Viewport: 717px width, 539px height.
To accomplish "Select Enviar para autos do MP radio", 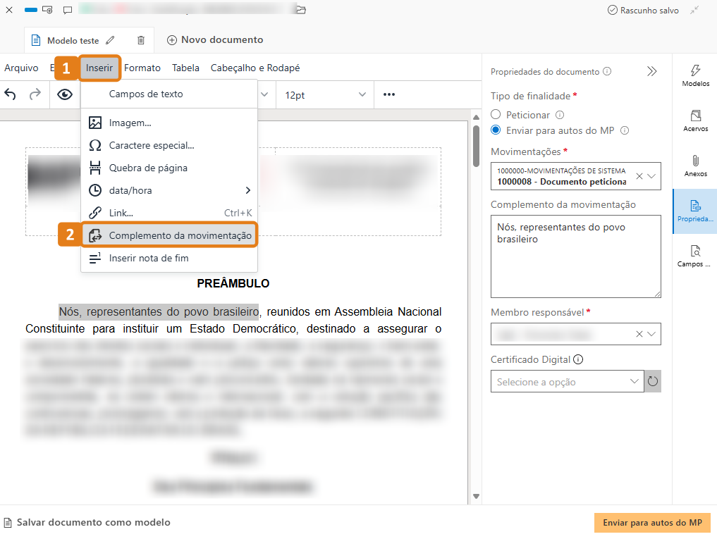I will point(496,130).
